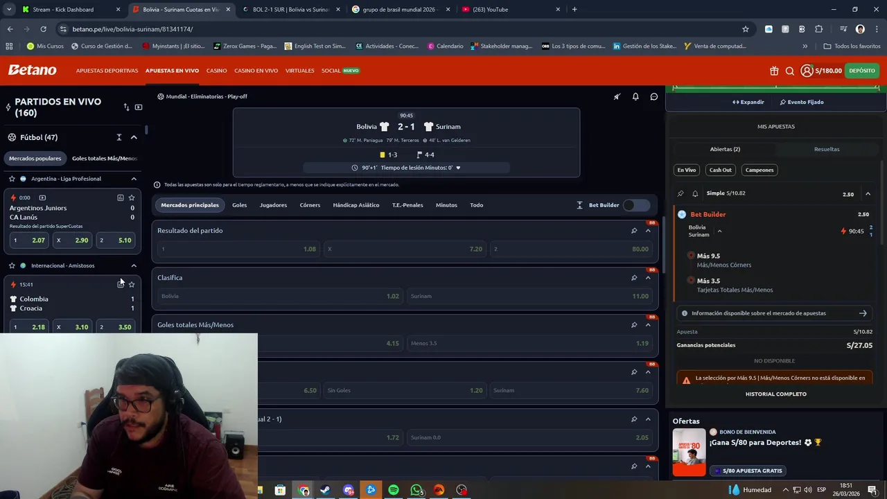Open the Virtuales menu
The image size is (887, 499).
click(300, 71)
